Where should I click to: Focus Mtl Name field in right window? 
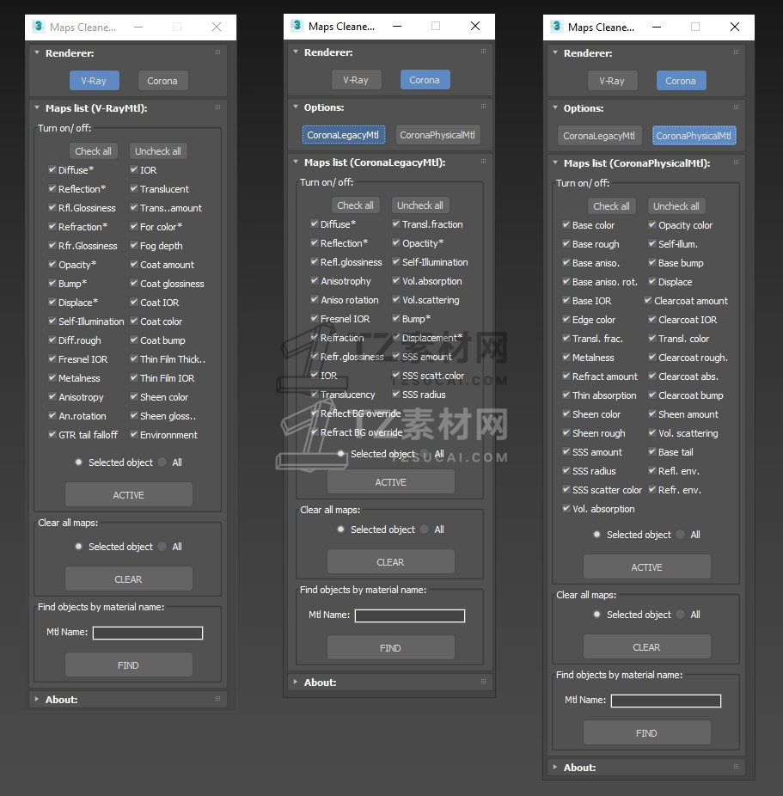pyautogui.click(x=666, y=701)
